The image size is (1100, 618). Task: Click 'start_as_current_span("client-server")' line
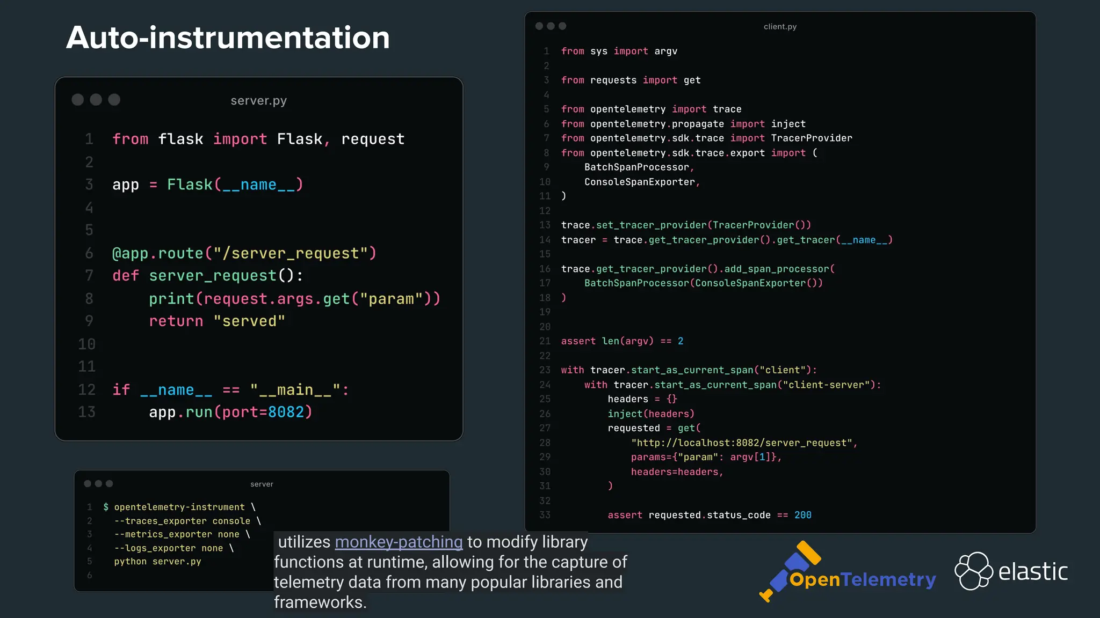(x=733, y=385)
